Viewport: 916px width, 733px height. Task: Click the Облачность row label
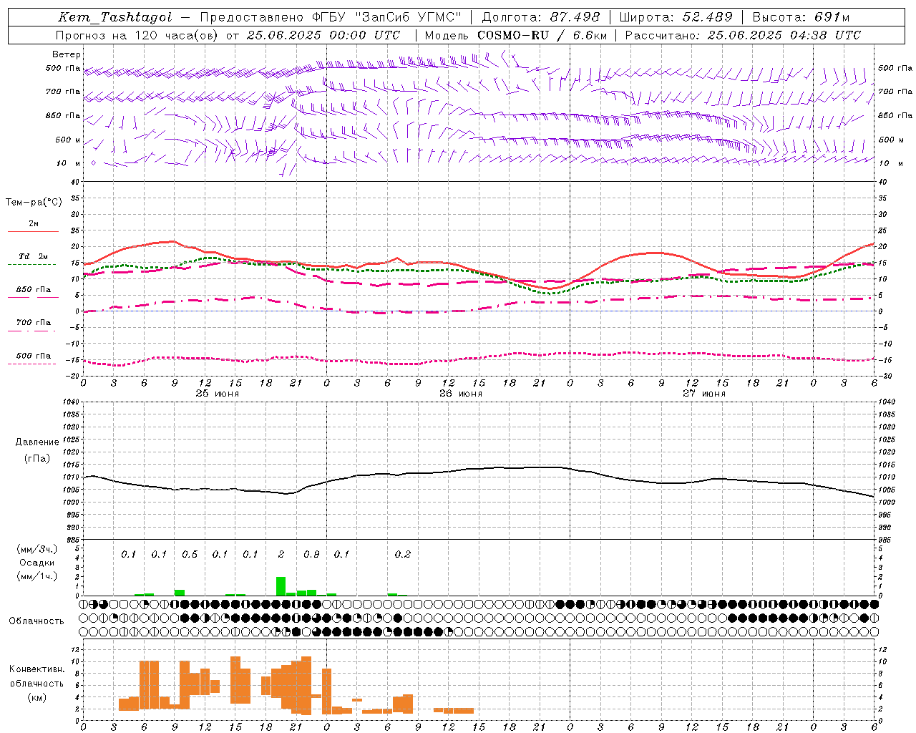pyautogui.click(x=36, y=621)
